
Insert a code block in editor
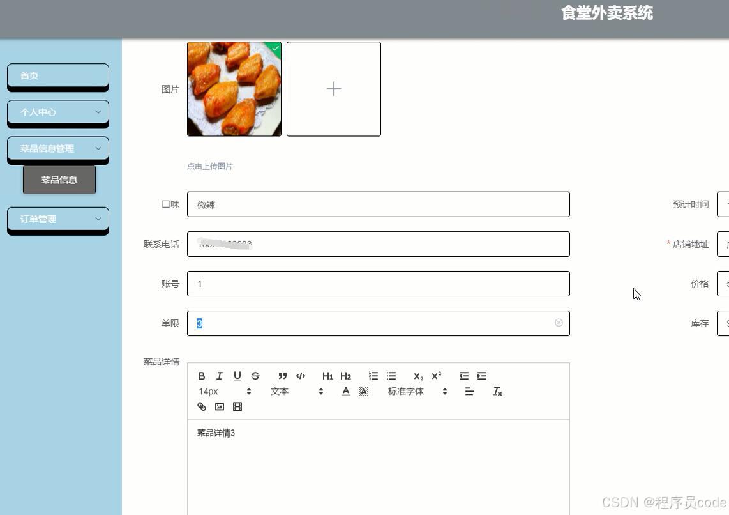tap(300, 376)
